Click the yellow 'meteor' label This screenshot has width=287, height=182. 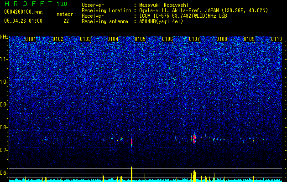[65, 14]
